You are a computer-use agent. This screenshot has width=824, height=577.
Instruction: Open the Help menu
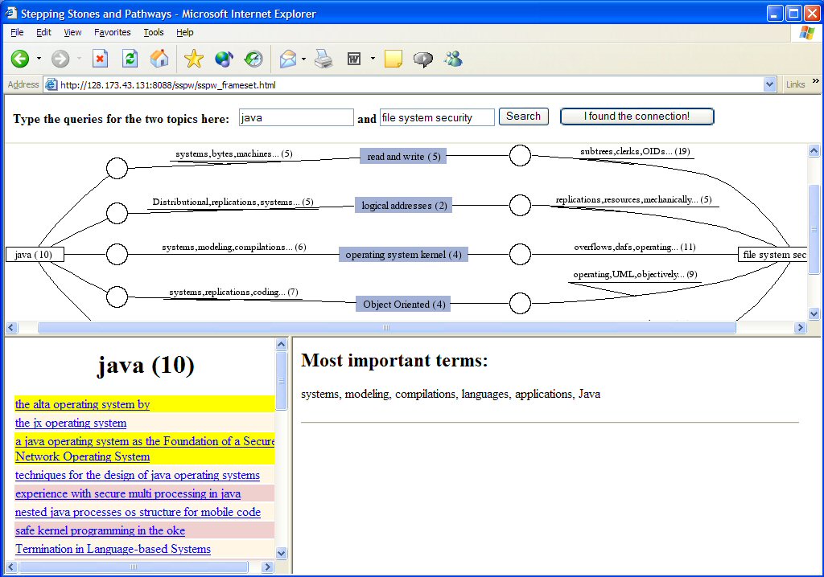[x=184, y=33]
